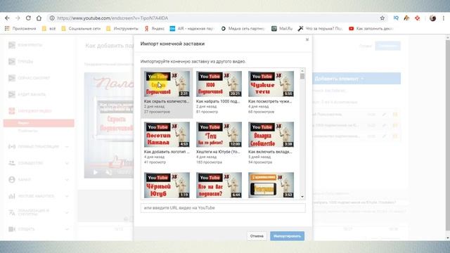
Task: Open the Социальные сети bookmarks folder
Action: pyautogui.click(x=81, y=28)
